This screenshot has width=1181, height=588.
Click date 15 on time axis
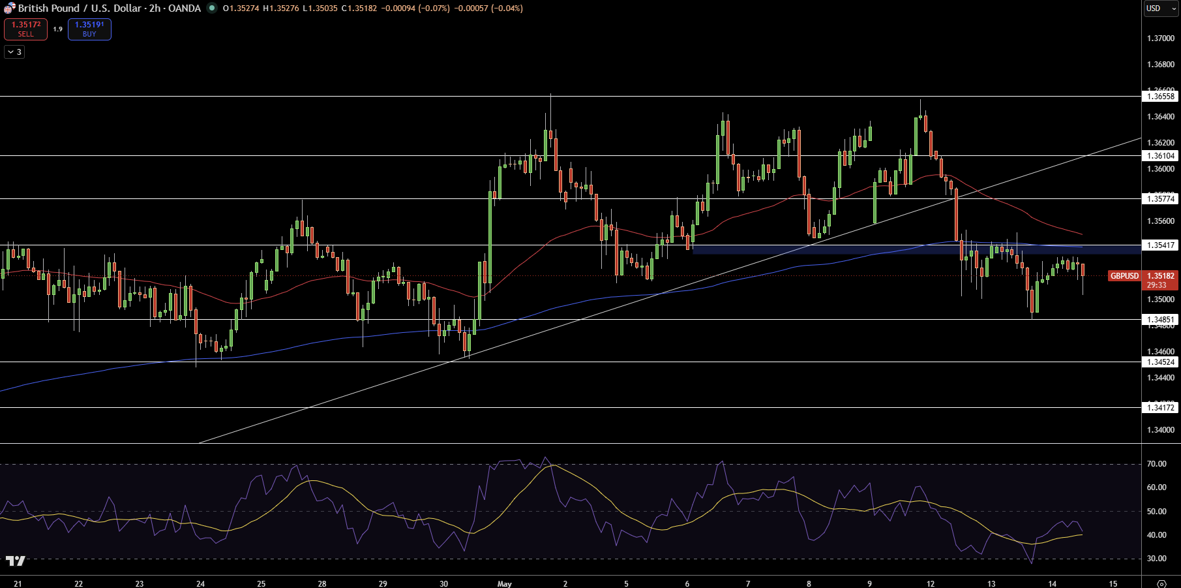pyautogui.click(x=1113, y=583)
